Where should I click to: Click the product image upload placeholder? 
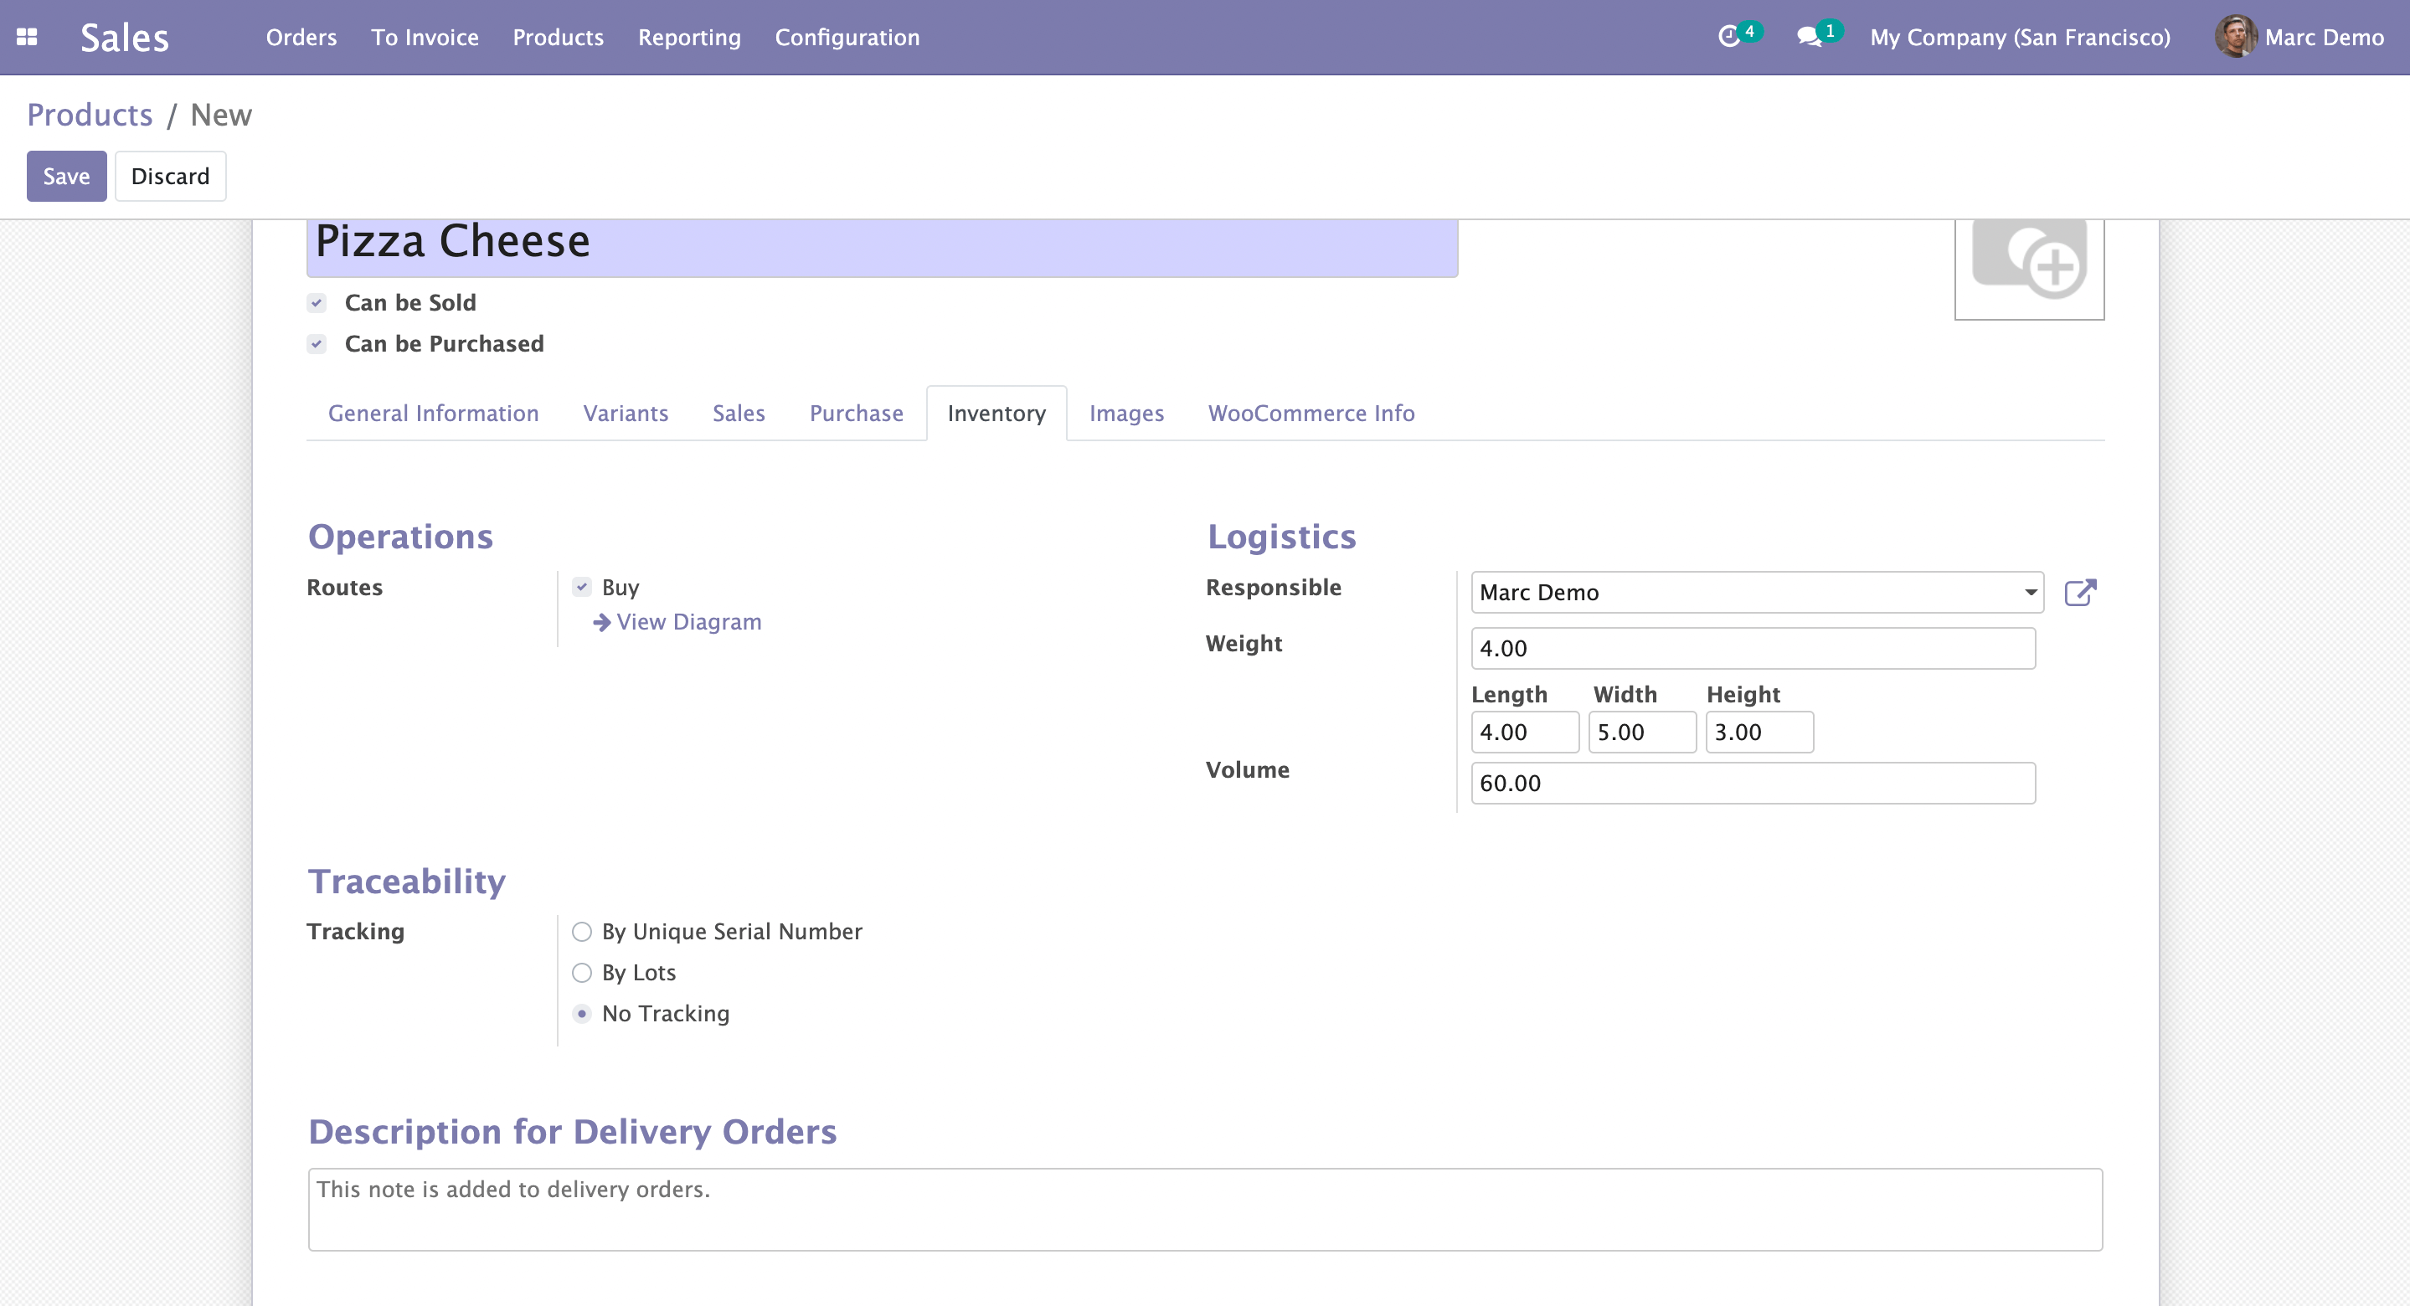(2028, 265)
